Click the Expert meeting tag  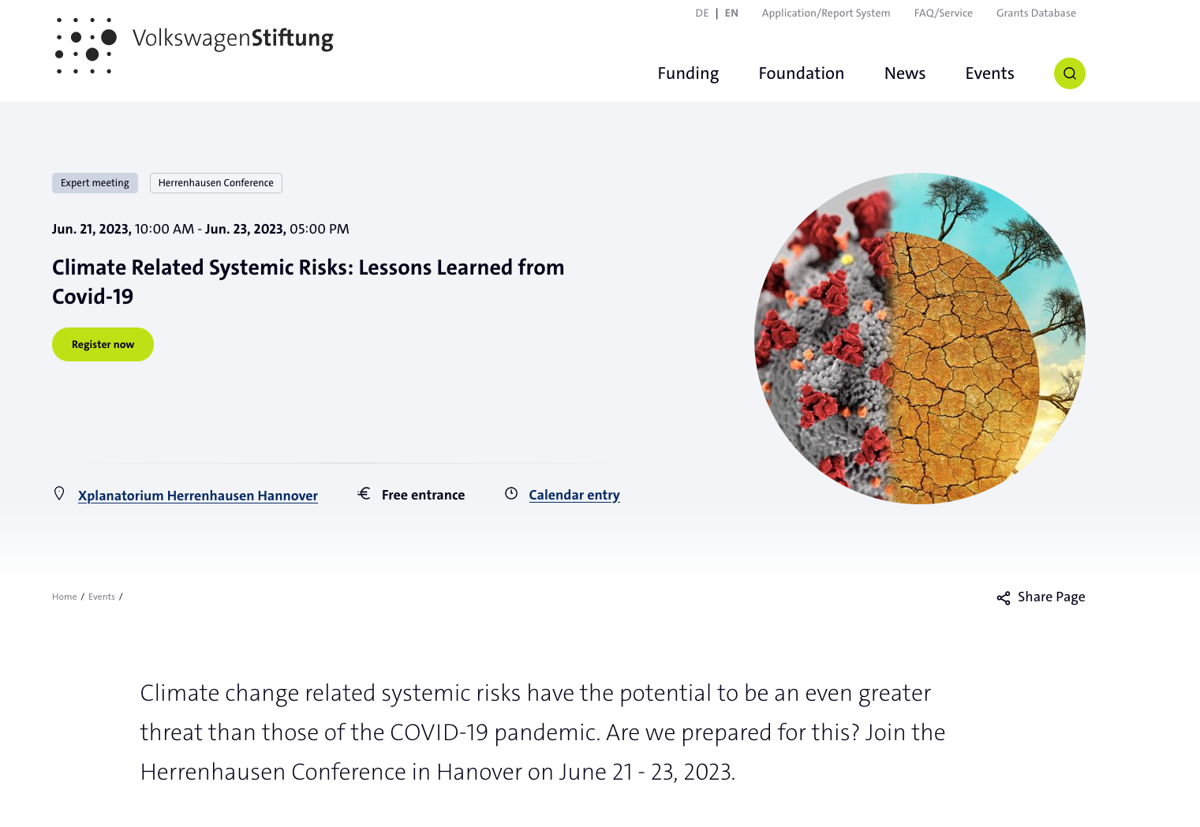click(95, 183)
